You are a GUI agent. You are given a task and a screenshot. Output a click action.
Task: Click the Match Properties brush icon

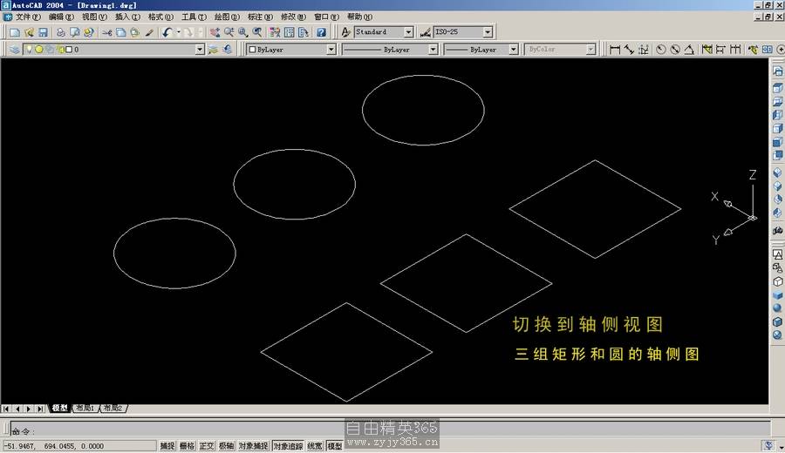149,32
